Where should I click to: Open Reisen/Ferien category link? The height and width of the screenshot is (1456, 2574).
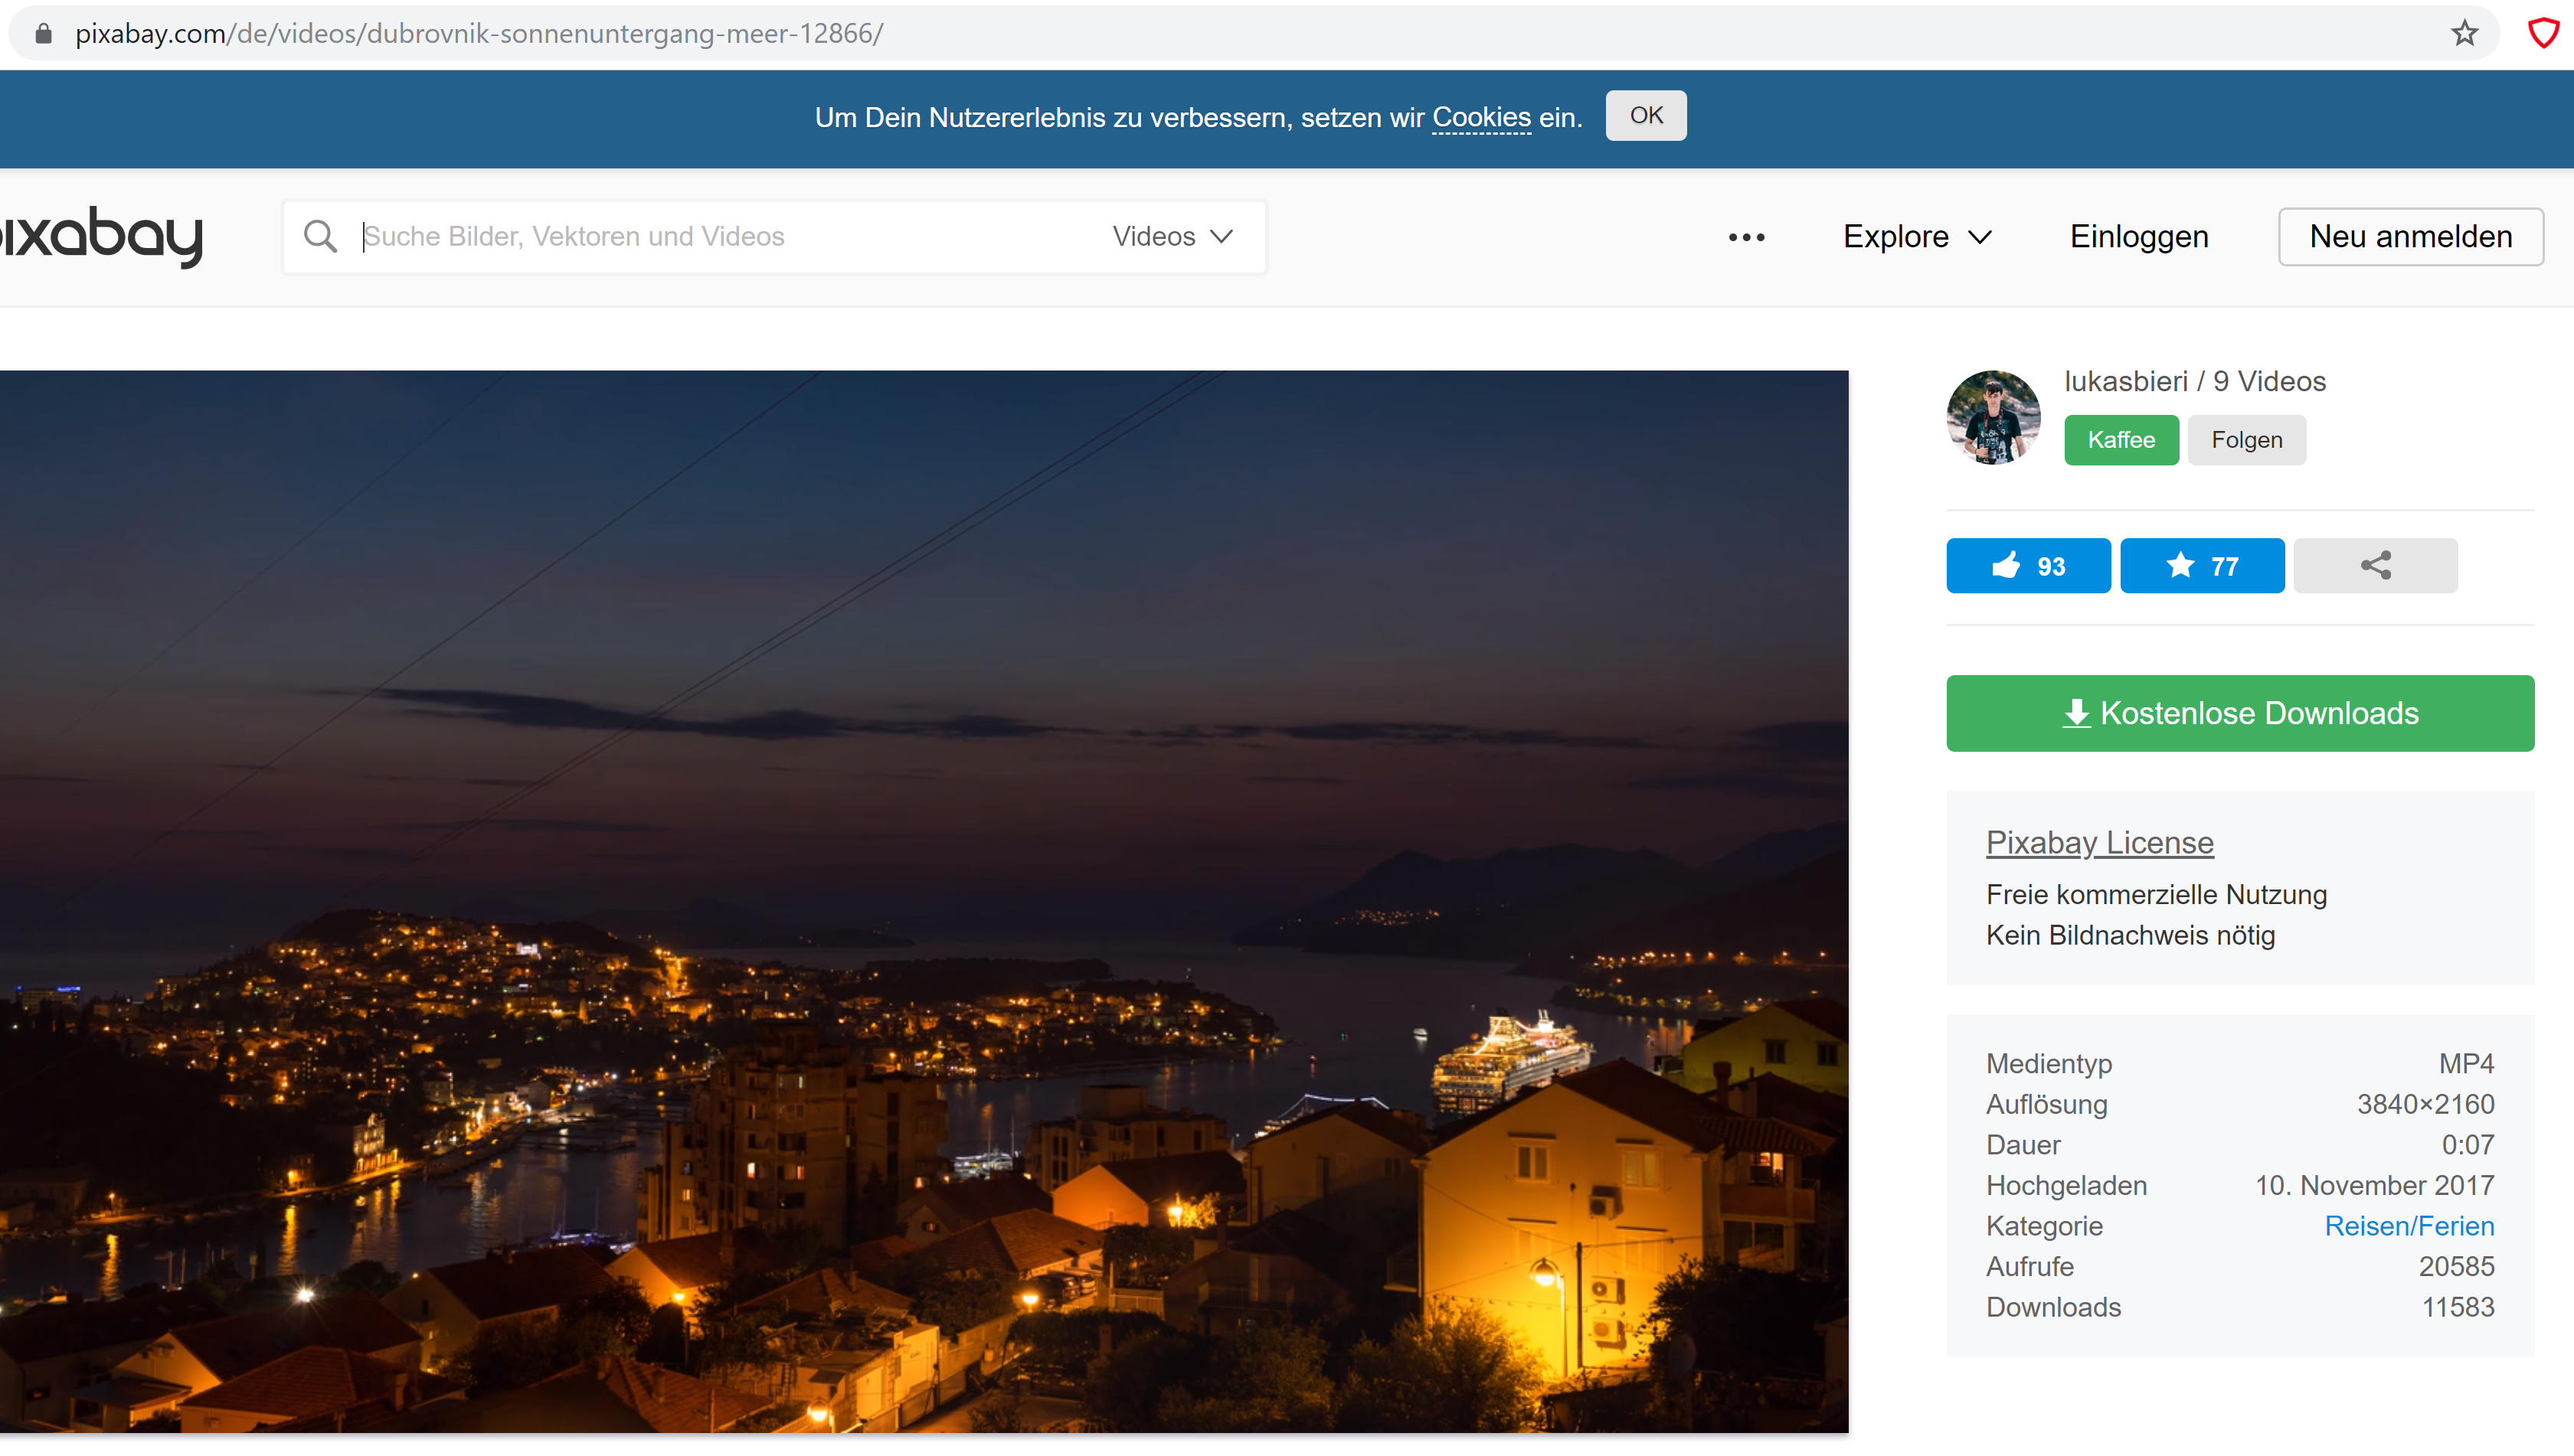2408,1225
